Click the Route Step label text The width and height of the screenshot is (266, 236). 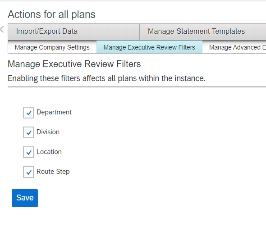[x=53, y=172]
